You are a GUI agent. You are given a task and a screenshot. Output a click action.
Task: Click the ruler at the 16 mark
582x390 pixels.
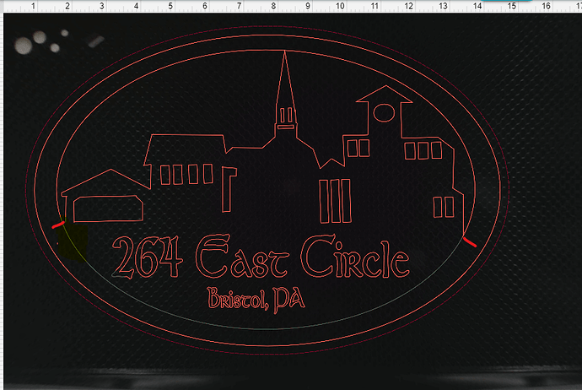[x=546, y=7]
